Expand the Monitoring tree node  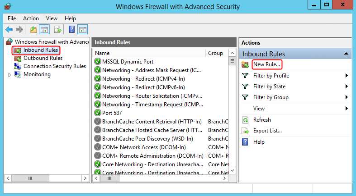(x=9, y=75)
